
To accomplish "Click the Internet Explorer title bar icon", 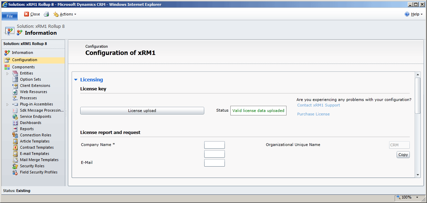I will (5, 4).
